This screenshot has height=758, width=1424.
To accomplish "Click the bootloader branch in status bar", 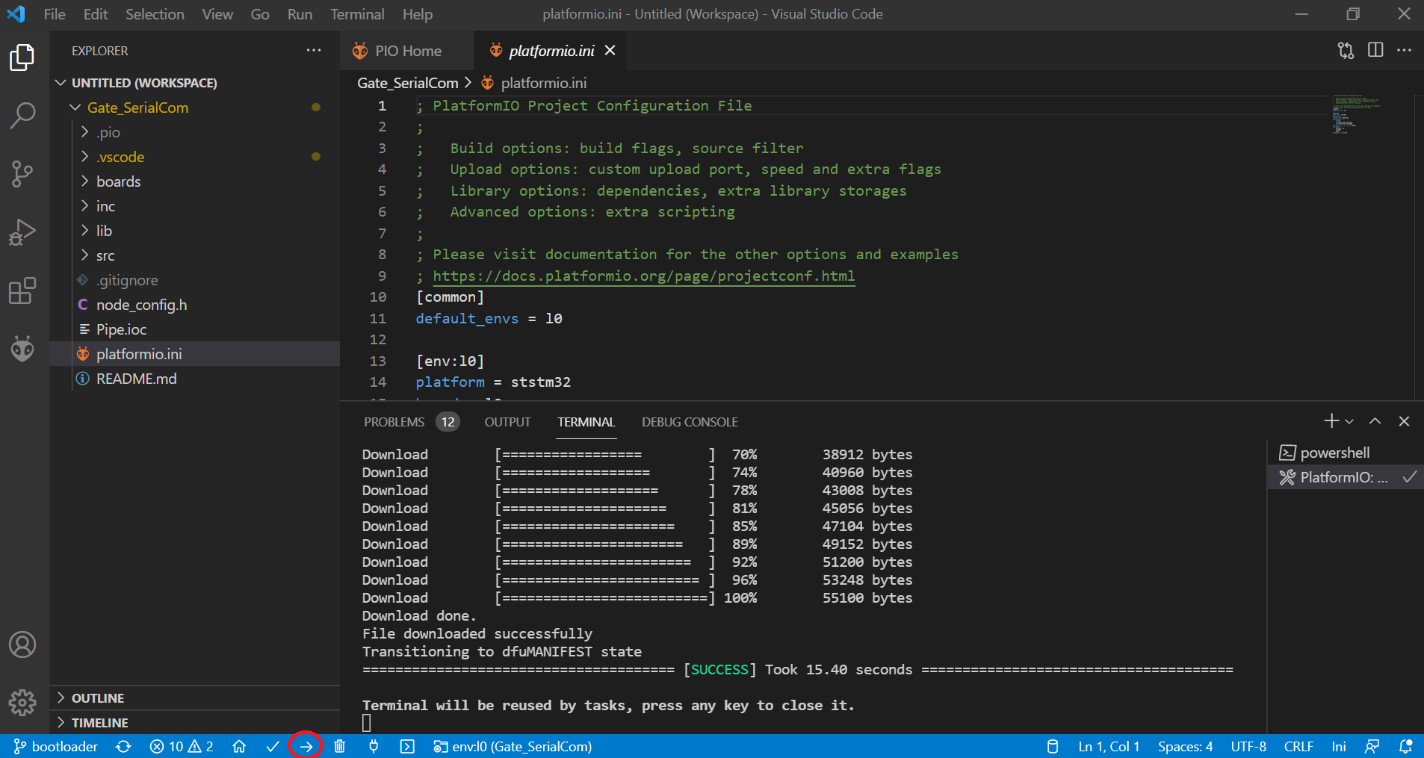I will [x=56, y=746].
